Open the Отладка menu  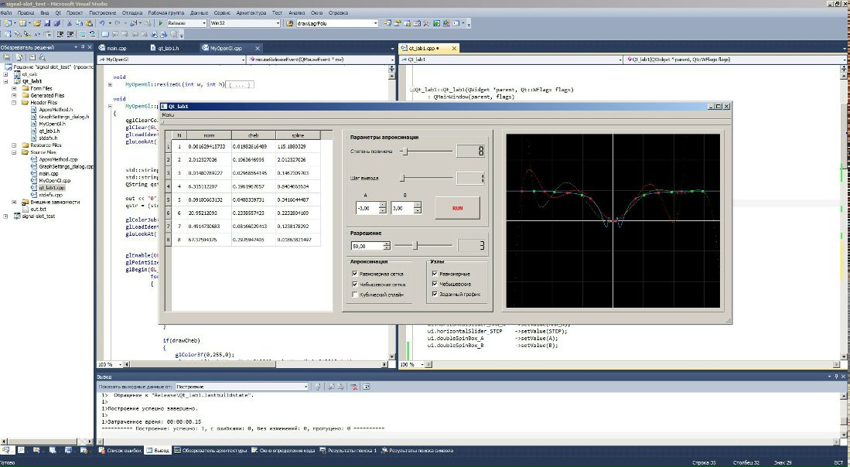point(132,13)
